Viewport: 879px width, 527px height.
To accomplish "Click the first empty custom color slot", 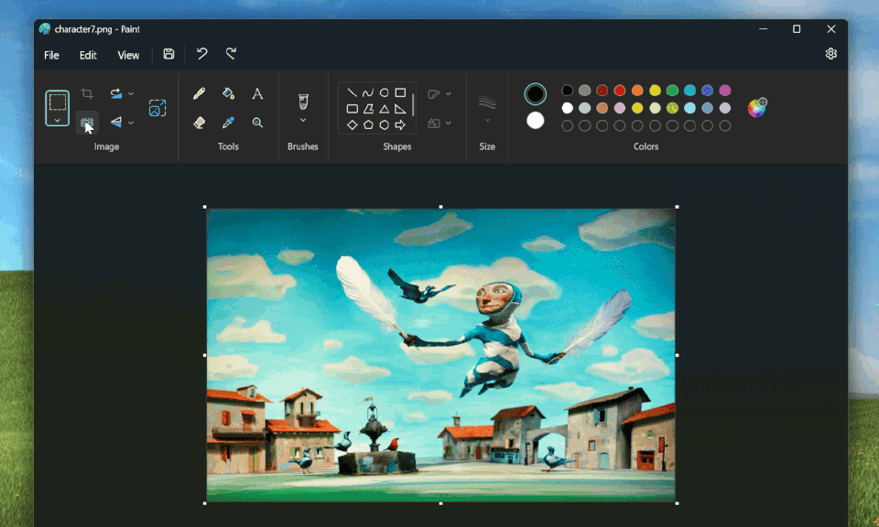I will click(568, 126).
